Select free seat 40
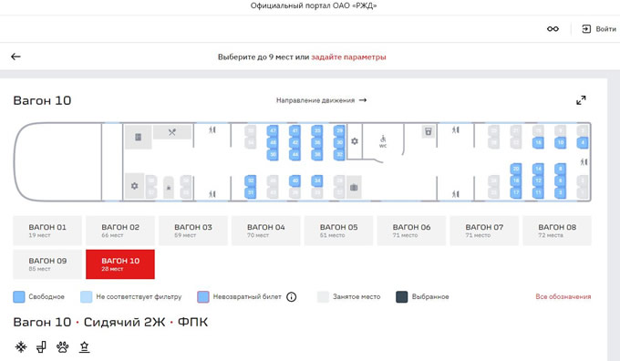620x361 pixels. tap(295, 181)
